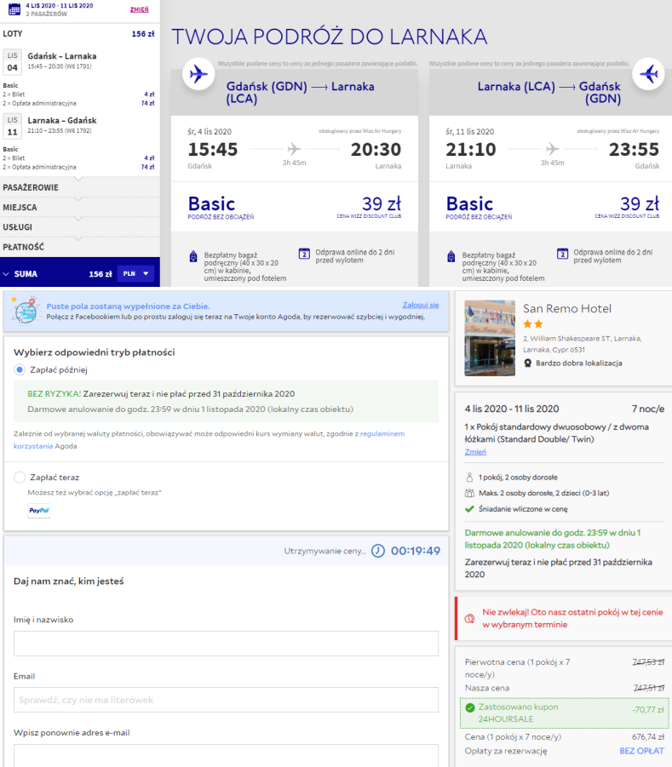Click the San Remo Hotel name
This screenshot has width=672, height=767.
coord(567,309)
